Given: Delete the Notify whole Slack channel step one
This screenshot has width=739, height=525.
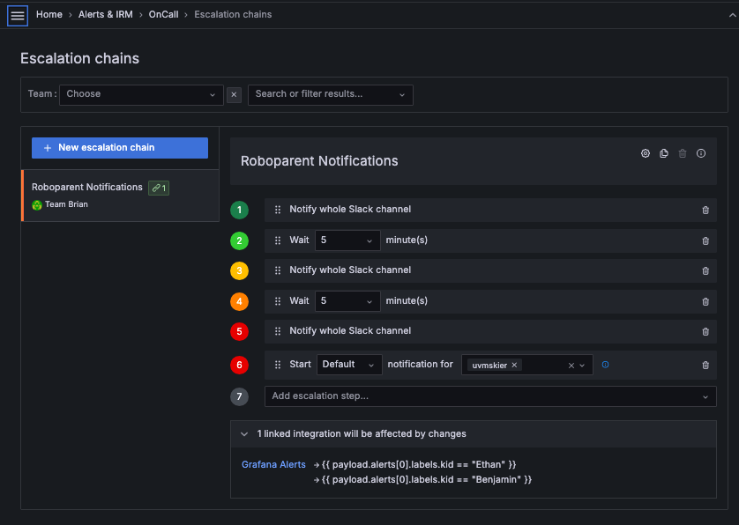Looking at the screenshot, I should [705, 210].
